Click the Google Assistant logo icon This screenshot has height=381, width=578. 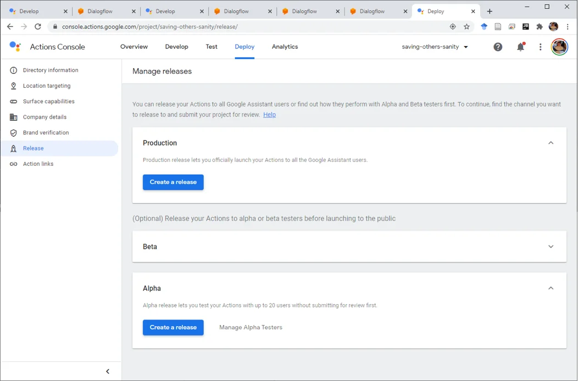click(15, 47)
